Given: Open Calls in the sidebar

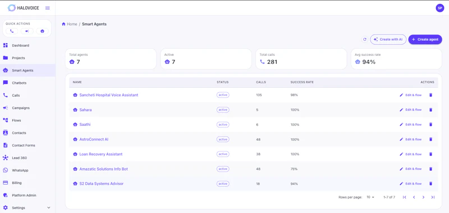Looking at the screenshot, I should [28, 96].
